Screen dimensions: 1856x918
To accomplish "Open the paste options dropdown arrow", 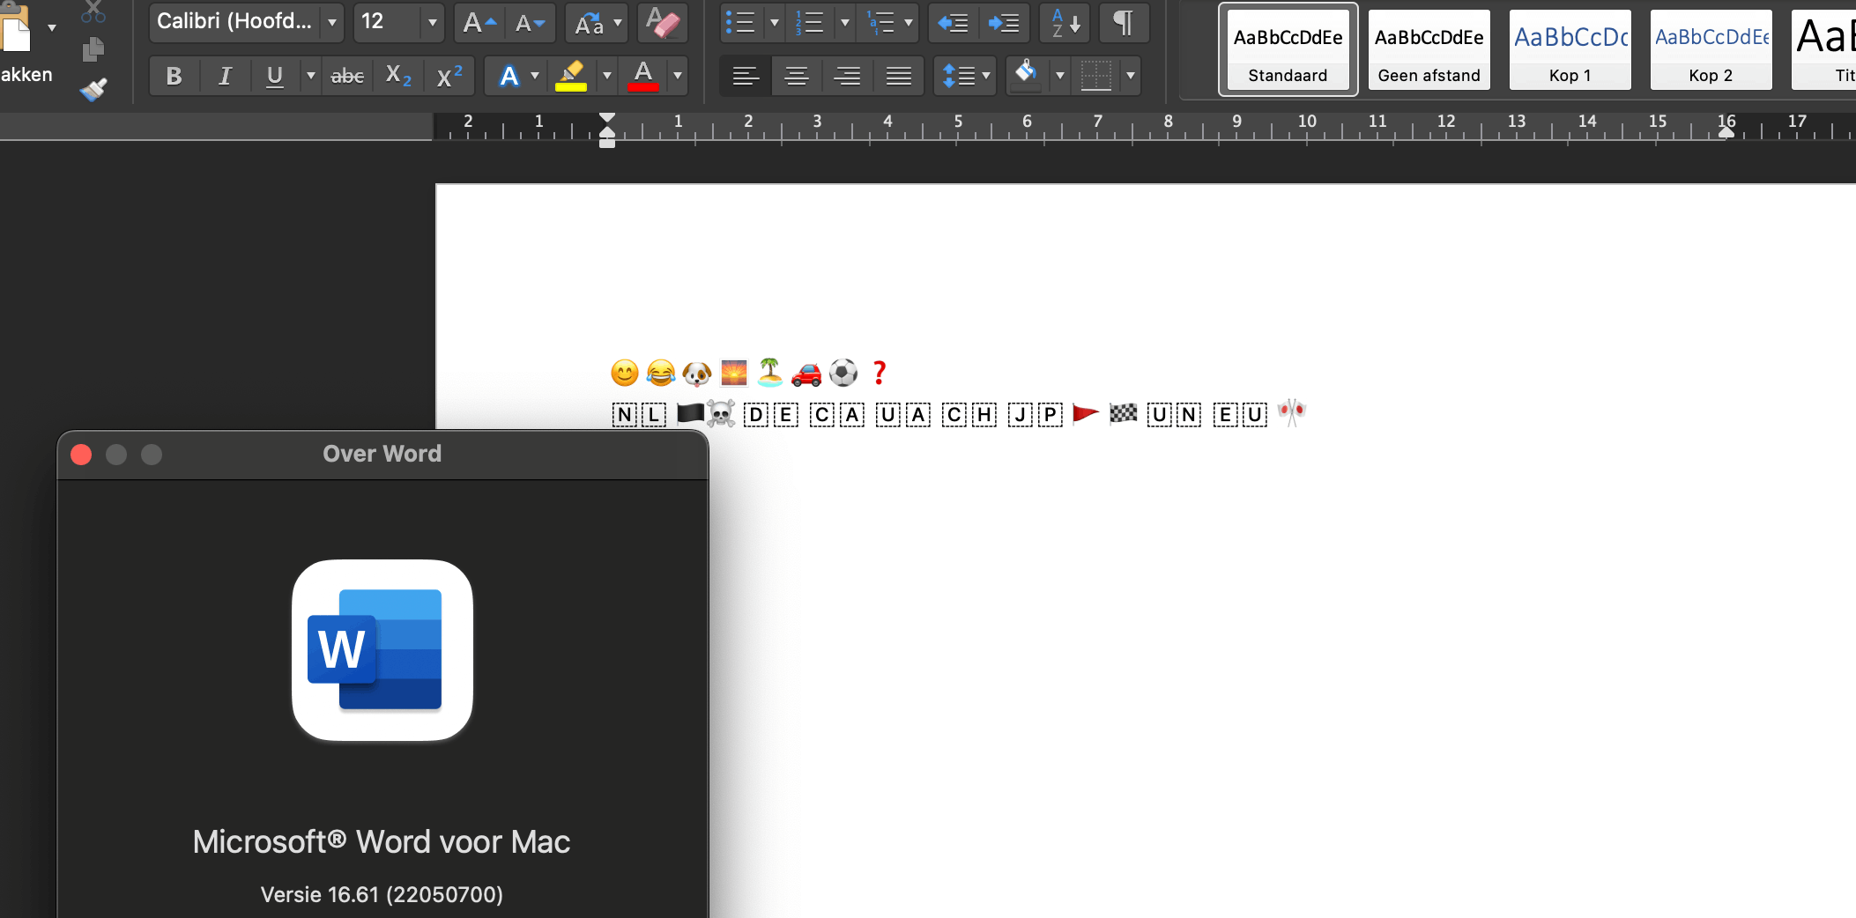I will coord(52,28).
